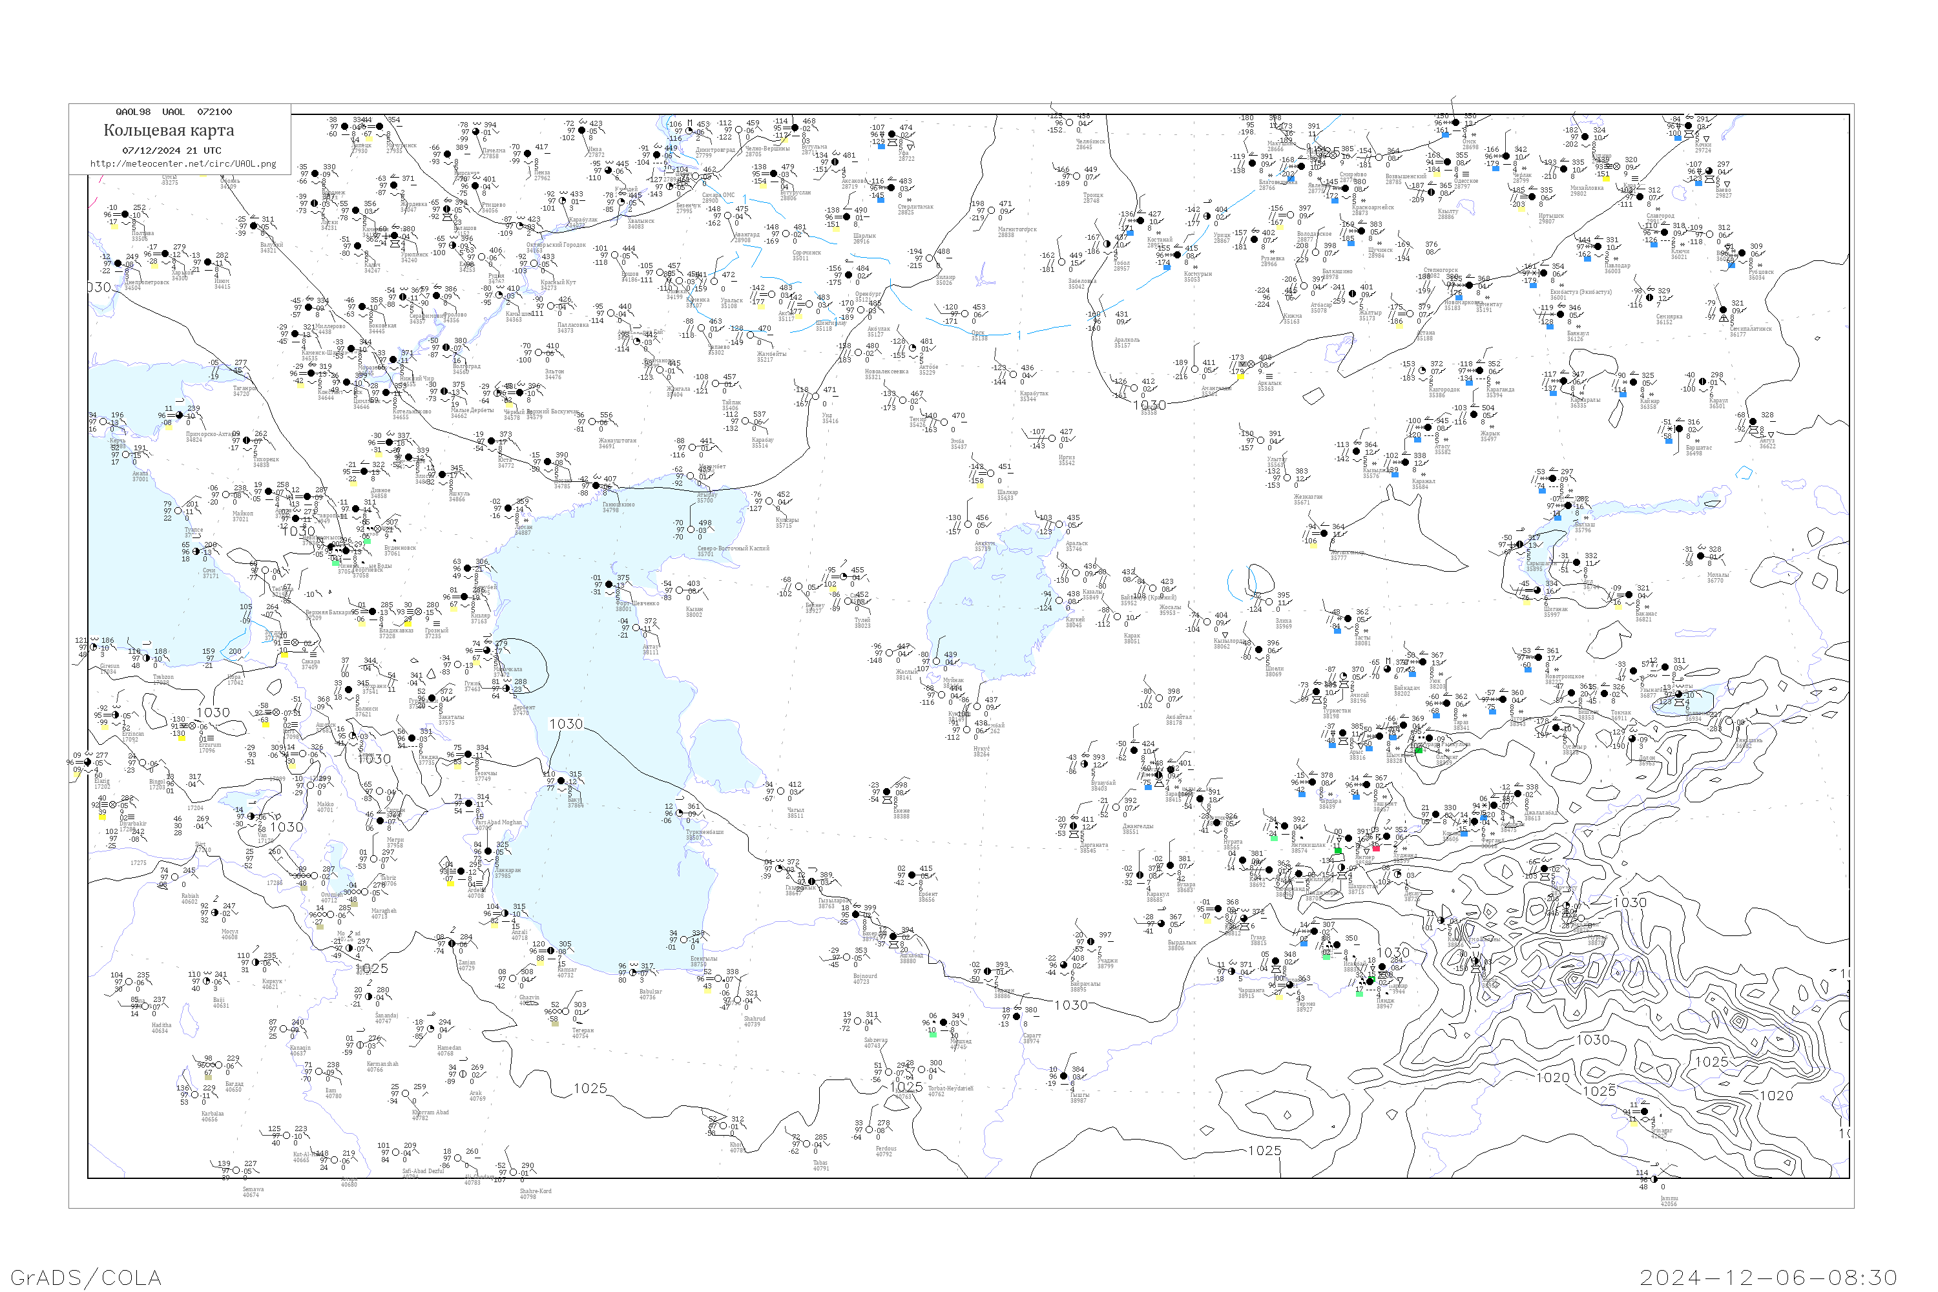Click the Волгоград 34560 station marker
The width and height of the screenshot is (1938, 1292).
point(446,348)
